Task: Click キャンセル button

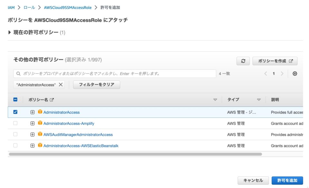Action: [x=253, y=180]
